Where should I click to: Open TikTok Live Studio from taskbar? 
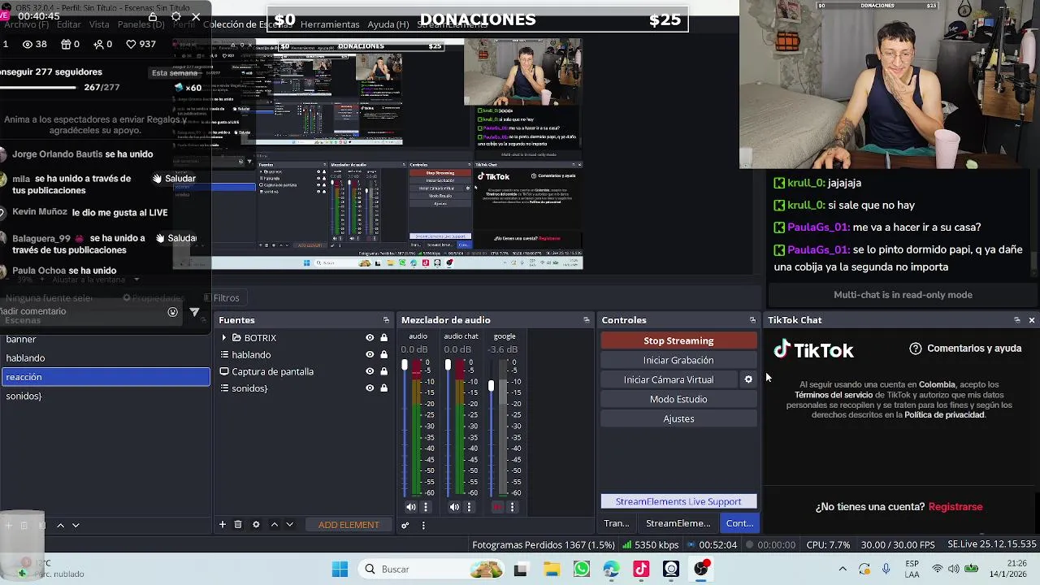pyautogui.click(x=641, y=570)
